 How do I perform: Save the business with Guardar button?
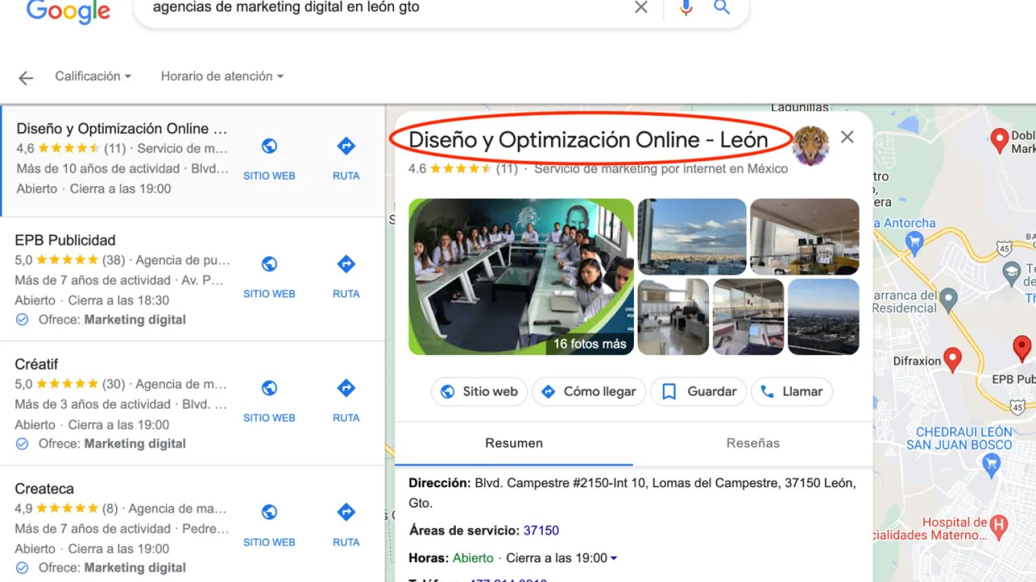698,392
